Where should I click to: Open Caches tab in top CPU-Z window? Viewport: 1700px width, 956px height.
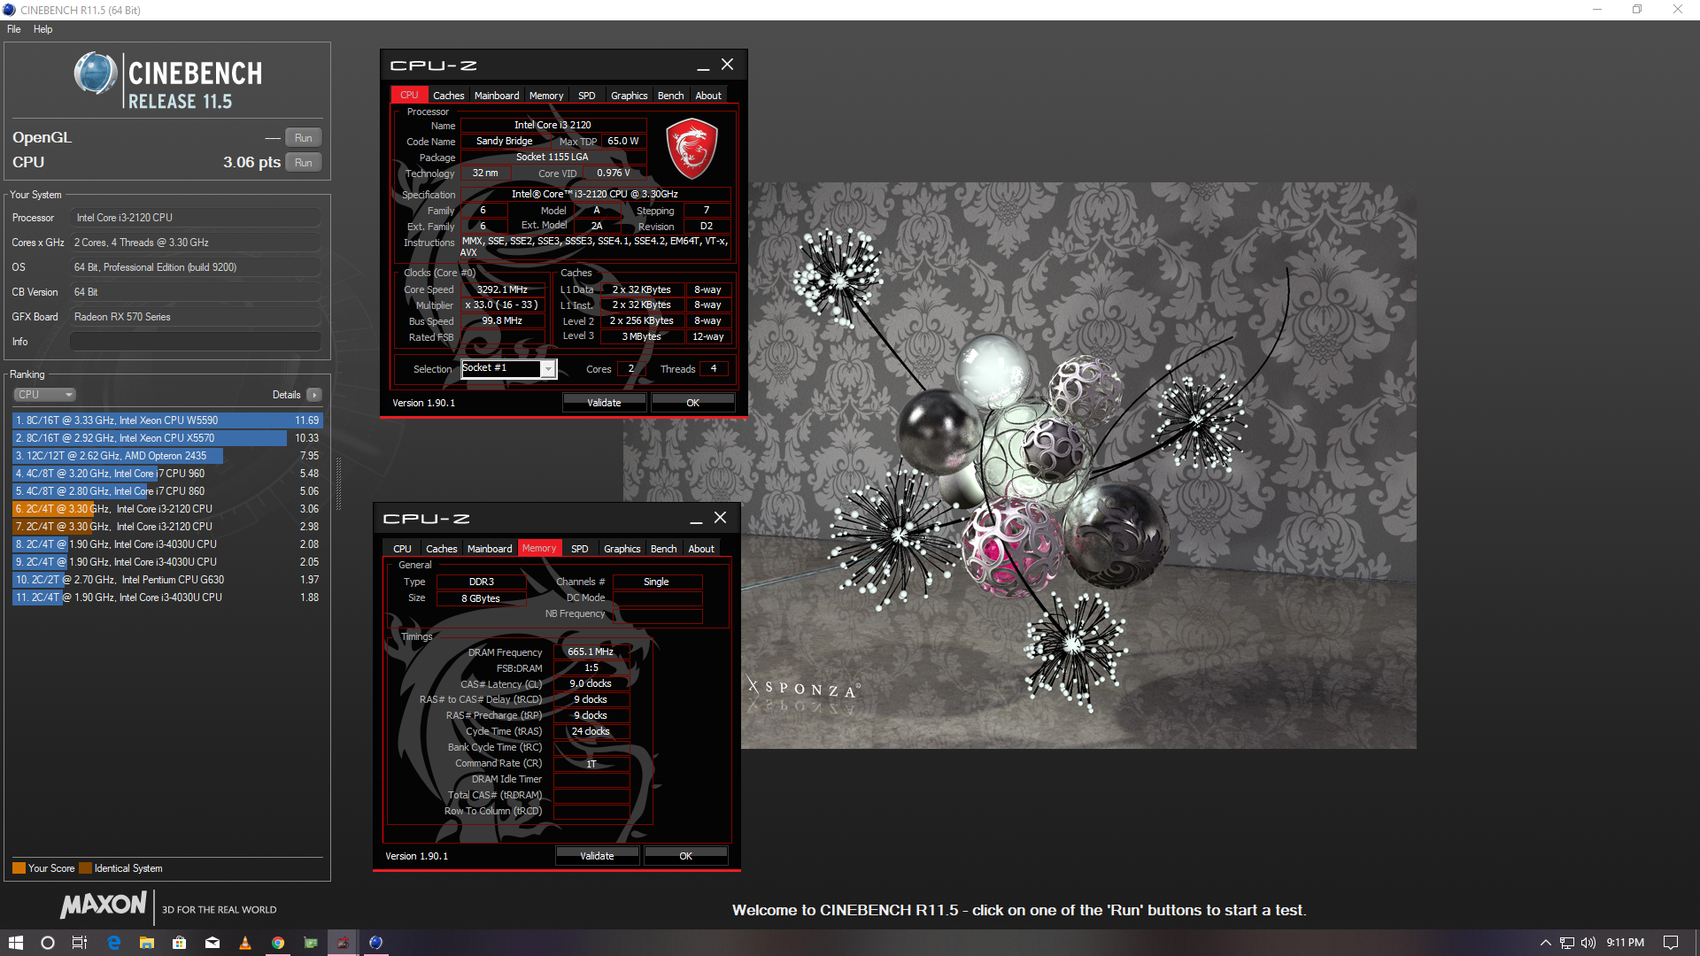(448, 96)
